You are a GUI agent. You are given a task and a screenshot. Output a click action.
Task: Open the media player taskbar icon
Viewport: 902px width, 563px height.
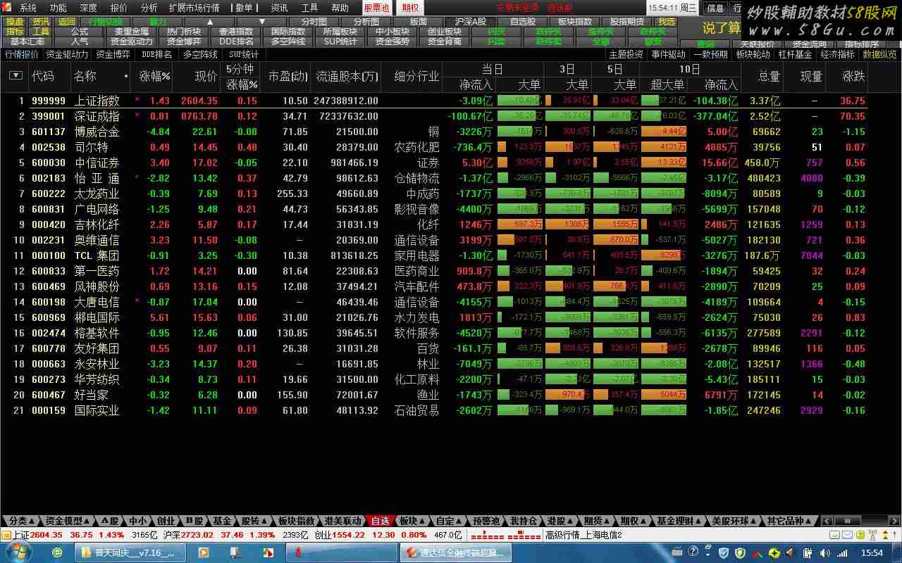[x=203, y=552]
